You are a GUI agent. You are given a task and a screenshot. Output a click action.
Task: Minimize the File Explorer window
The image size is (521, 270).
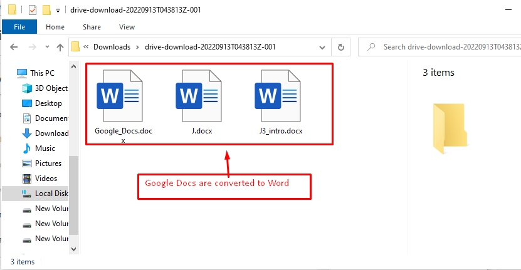point(508,10)
